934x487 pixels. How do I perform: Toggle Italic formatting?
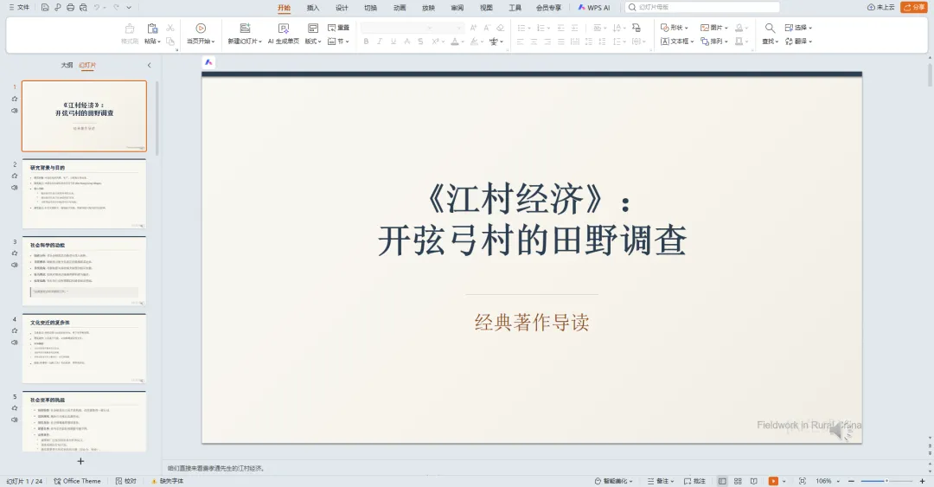[380, 42]
